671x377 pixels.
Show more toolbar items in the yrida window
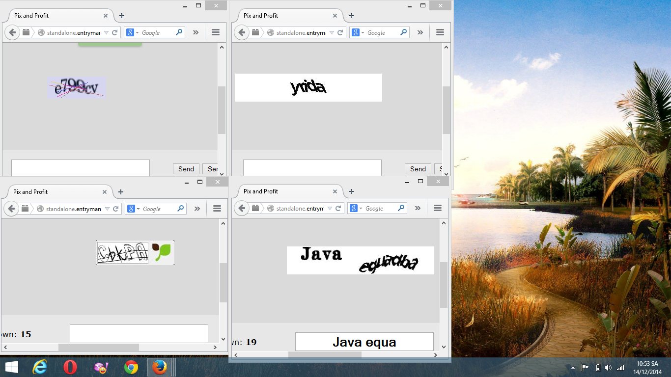420,32
